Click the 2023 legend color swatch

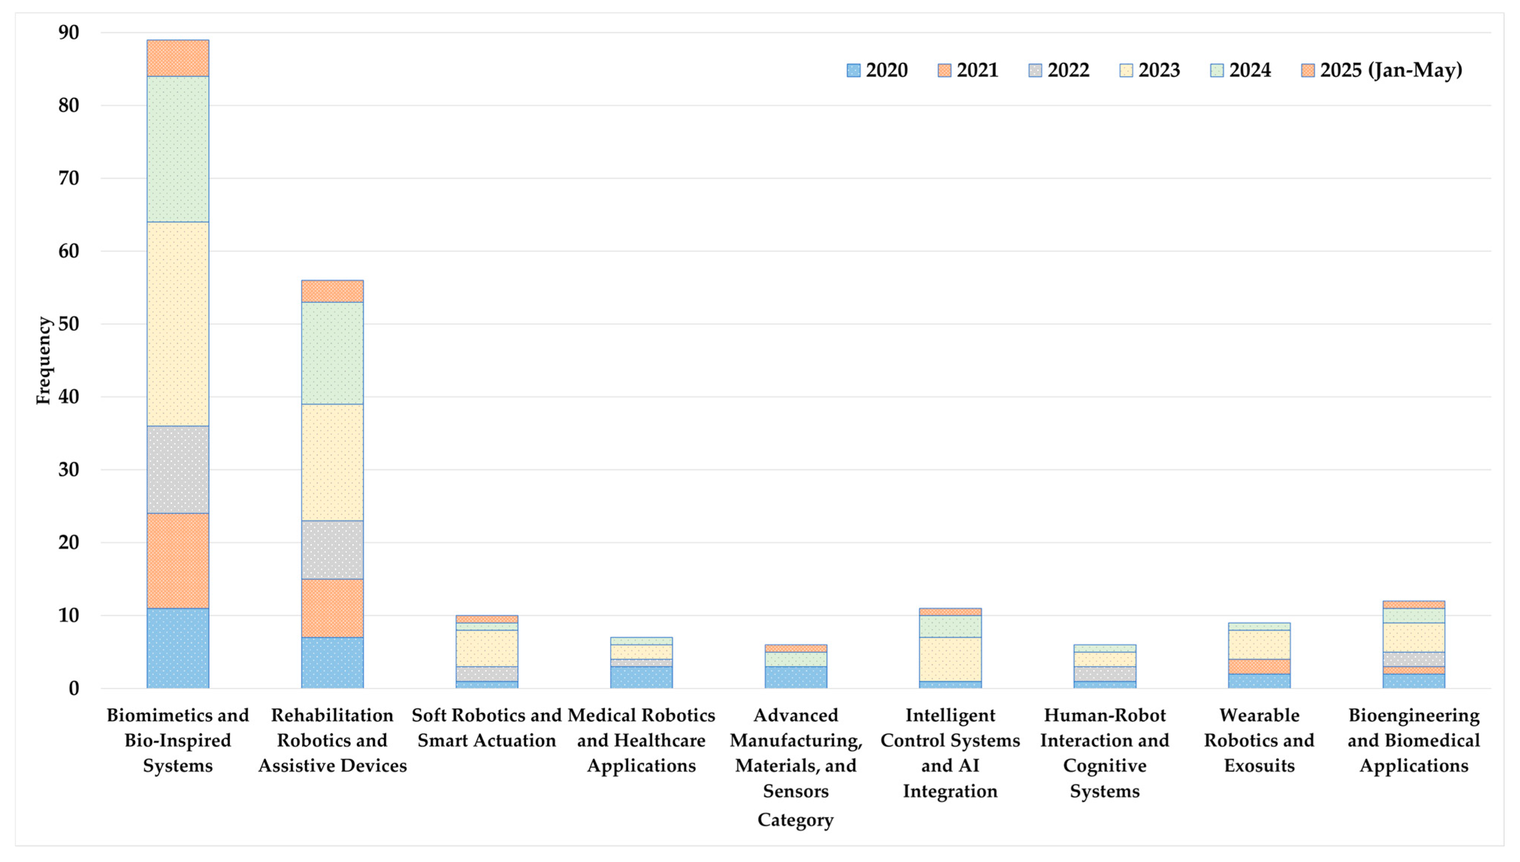click(1126, 71)
